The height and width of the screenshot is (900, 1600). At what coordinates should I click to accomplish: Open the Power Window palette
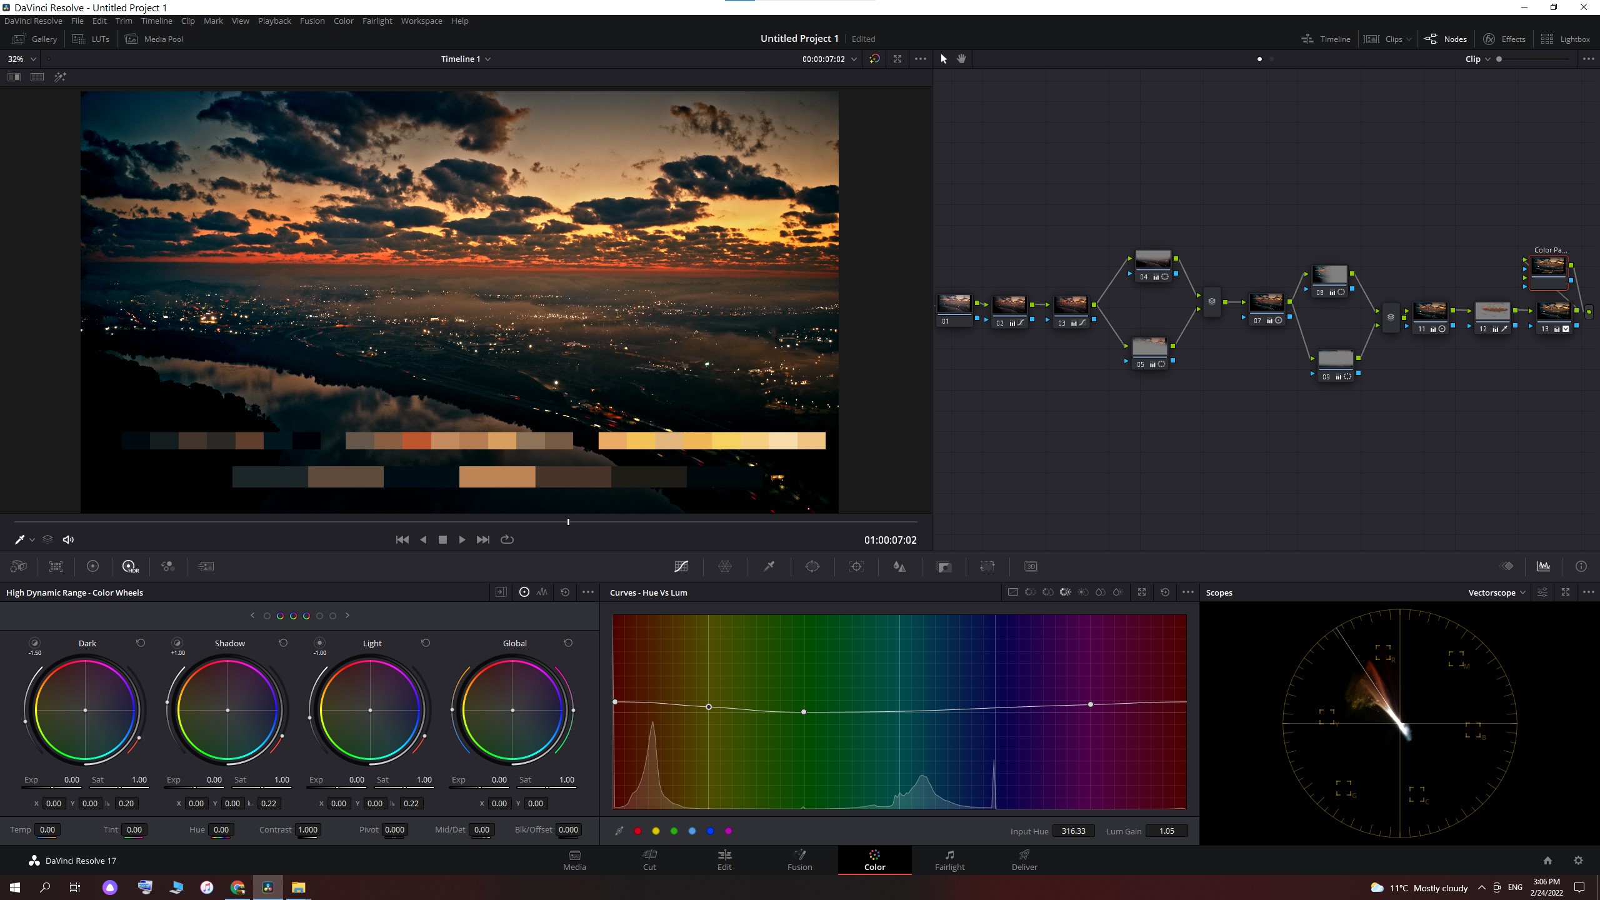click(812, 567)
